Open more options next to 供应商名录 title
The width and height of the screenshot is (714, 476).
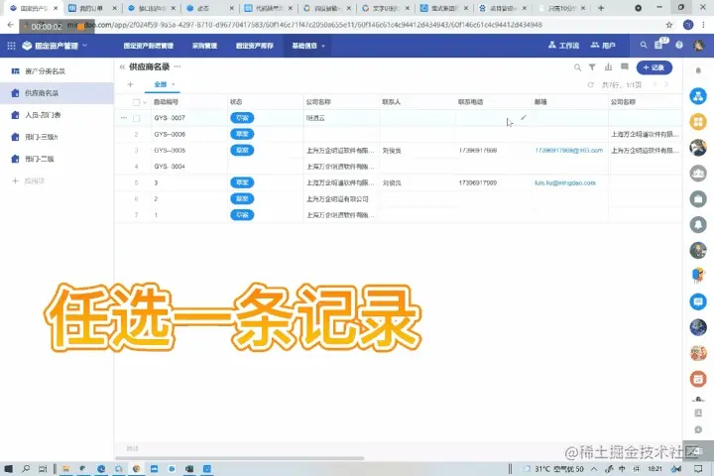(178, 66)
